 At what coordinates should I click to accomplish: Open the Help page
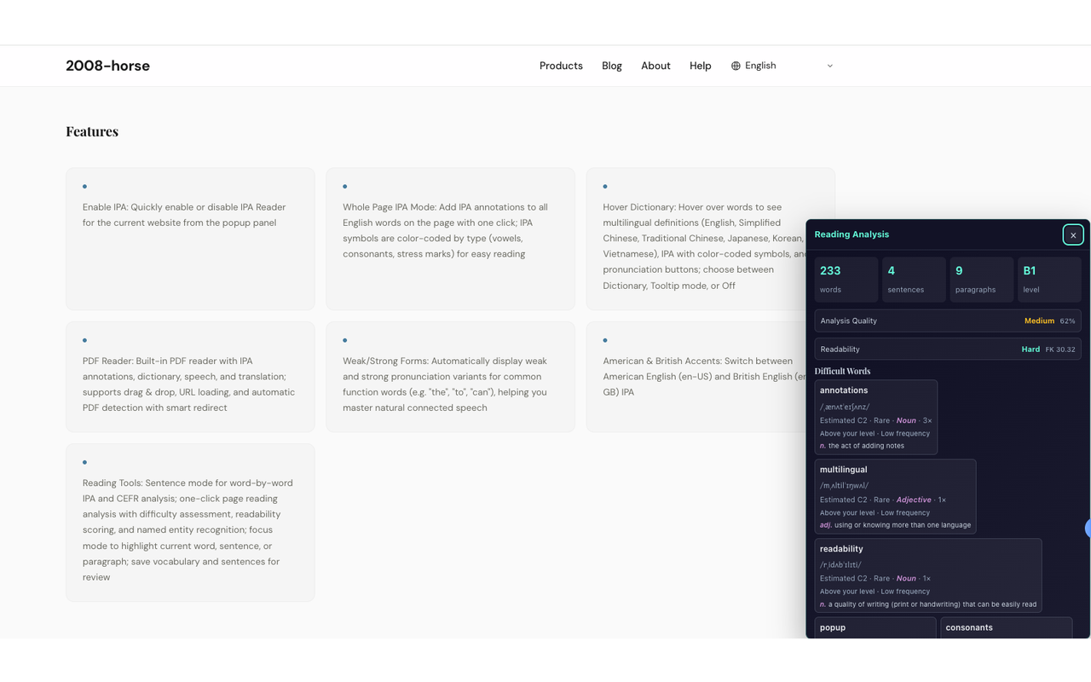point(701,66)
